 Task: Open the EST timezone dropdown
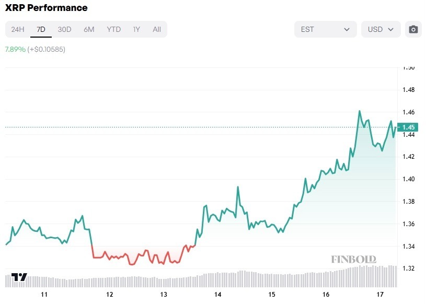coord(325,29)
